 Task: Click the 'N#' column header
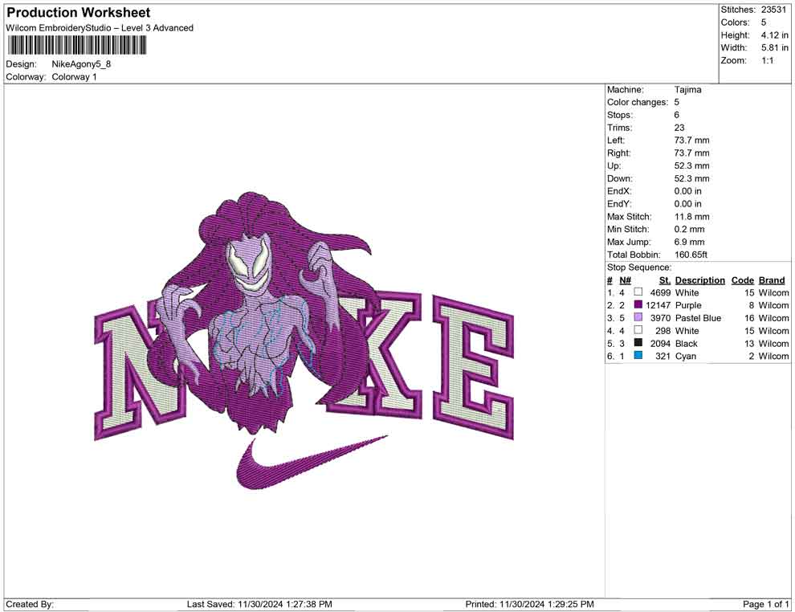coord(625,280)
